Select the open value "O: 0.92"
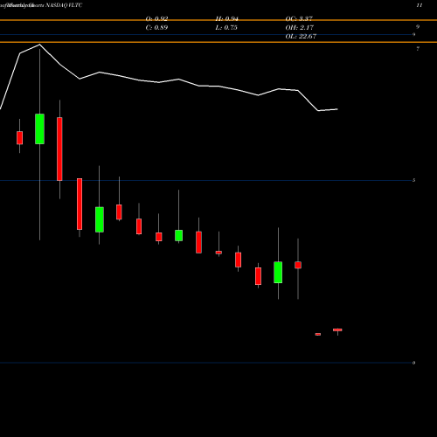This screenshot has width=437, height=437. click(156, 19)
